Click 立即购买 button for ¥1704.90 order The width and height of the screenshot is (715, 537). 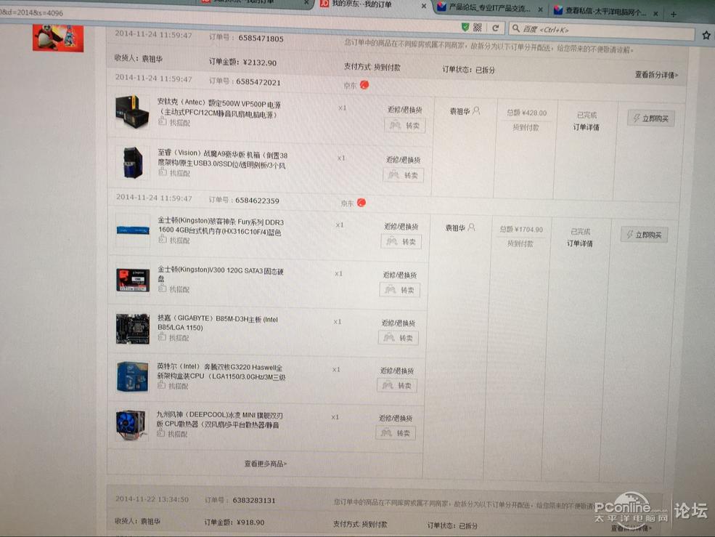(x=644, y=235)
